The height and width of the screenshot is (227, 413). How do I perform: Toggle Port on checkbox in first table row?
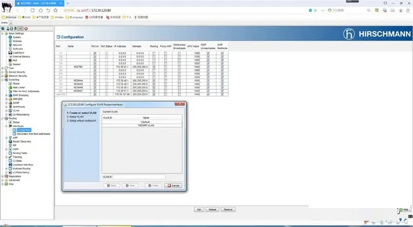click(x=95, y=53)
